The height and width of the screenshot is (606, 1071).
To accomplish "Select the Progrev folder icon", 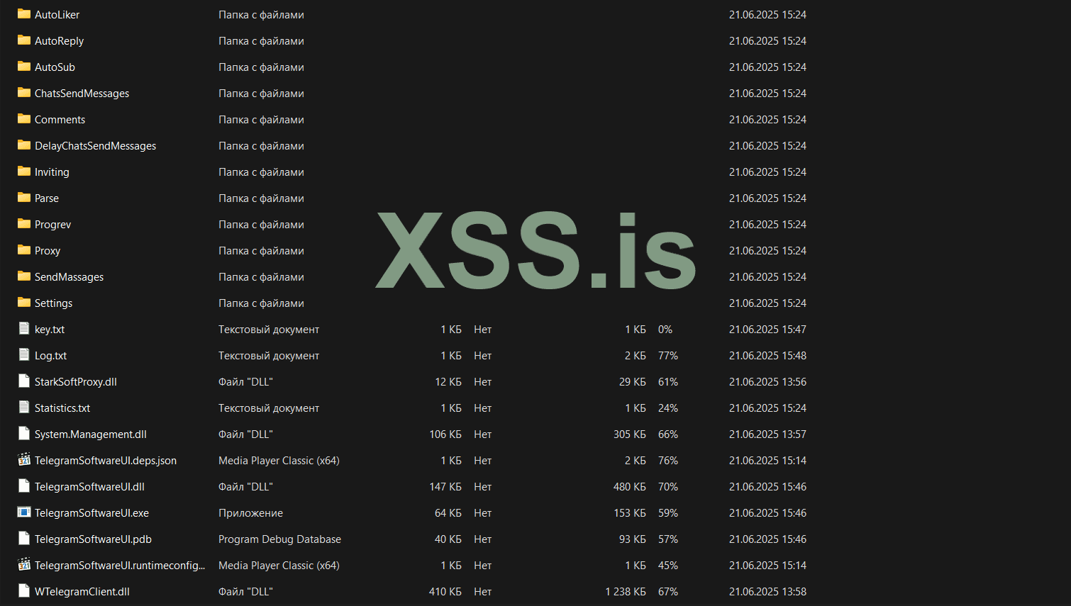I will (24, 224).
